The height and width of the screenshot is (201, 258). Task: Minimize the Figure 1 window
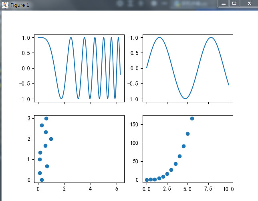[224, 3]
